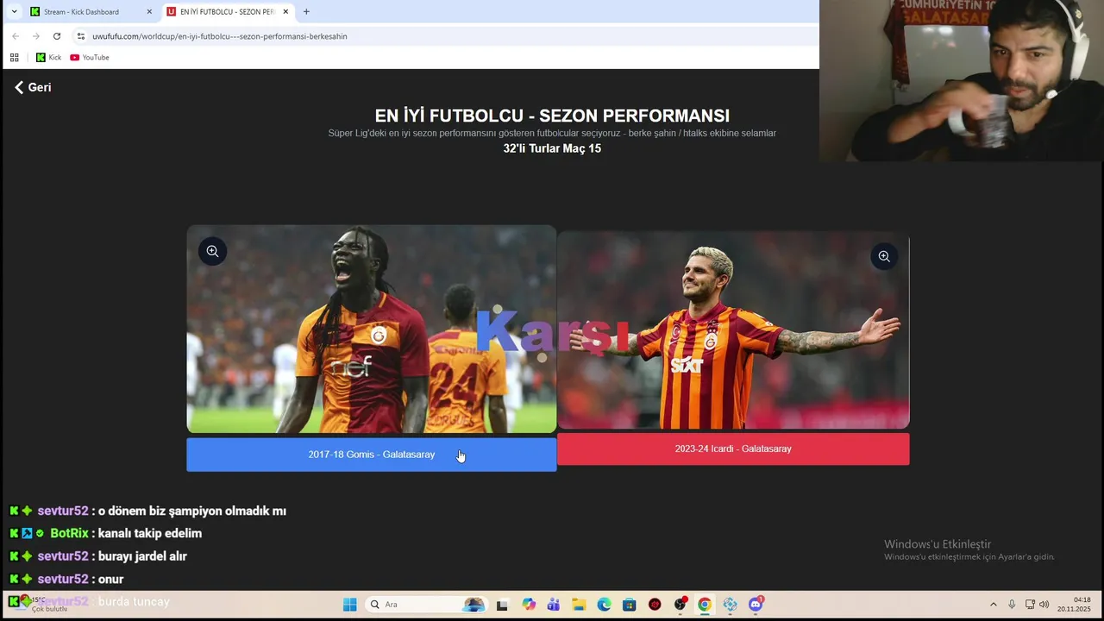Open File Explorer from the taskbar
The image size is (1104, 621).
[x=579, y=605]
